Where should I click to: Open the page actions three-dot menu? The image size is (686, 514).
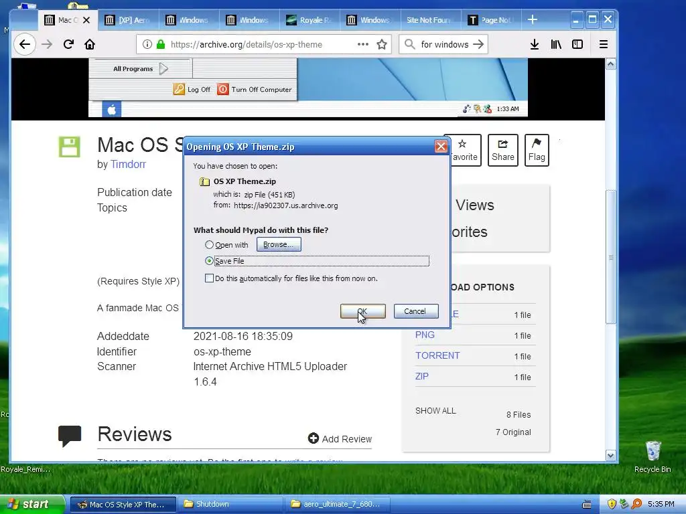click(x=362, y=44)
